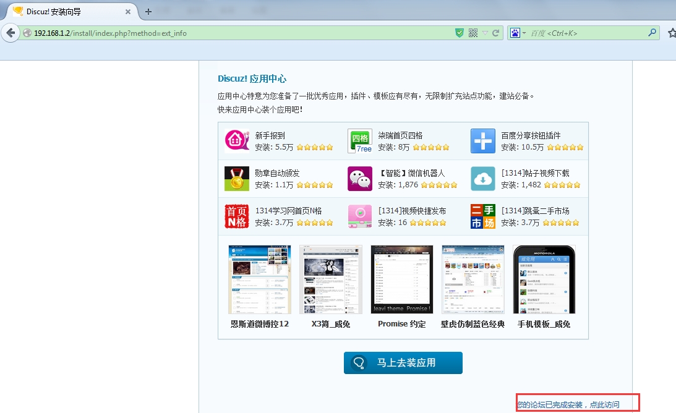Open the 微信机器人 WeChat icon
Viewport: 676px width, 413px height.
(359, 179)
